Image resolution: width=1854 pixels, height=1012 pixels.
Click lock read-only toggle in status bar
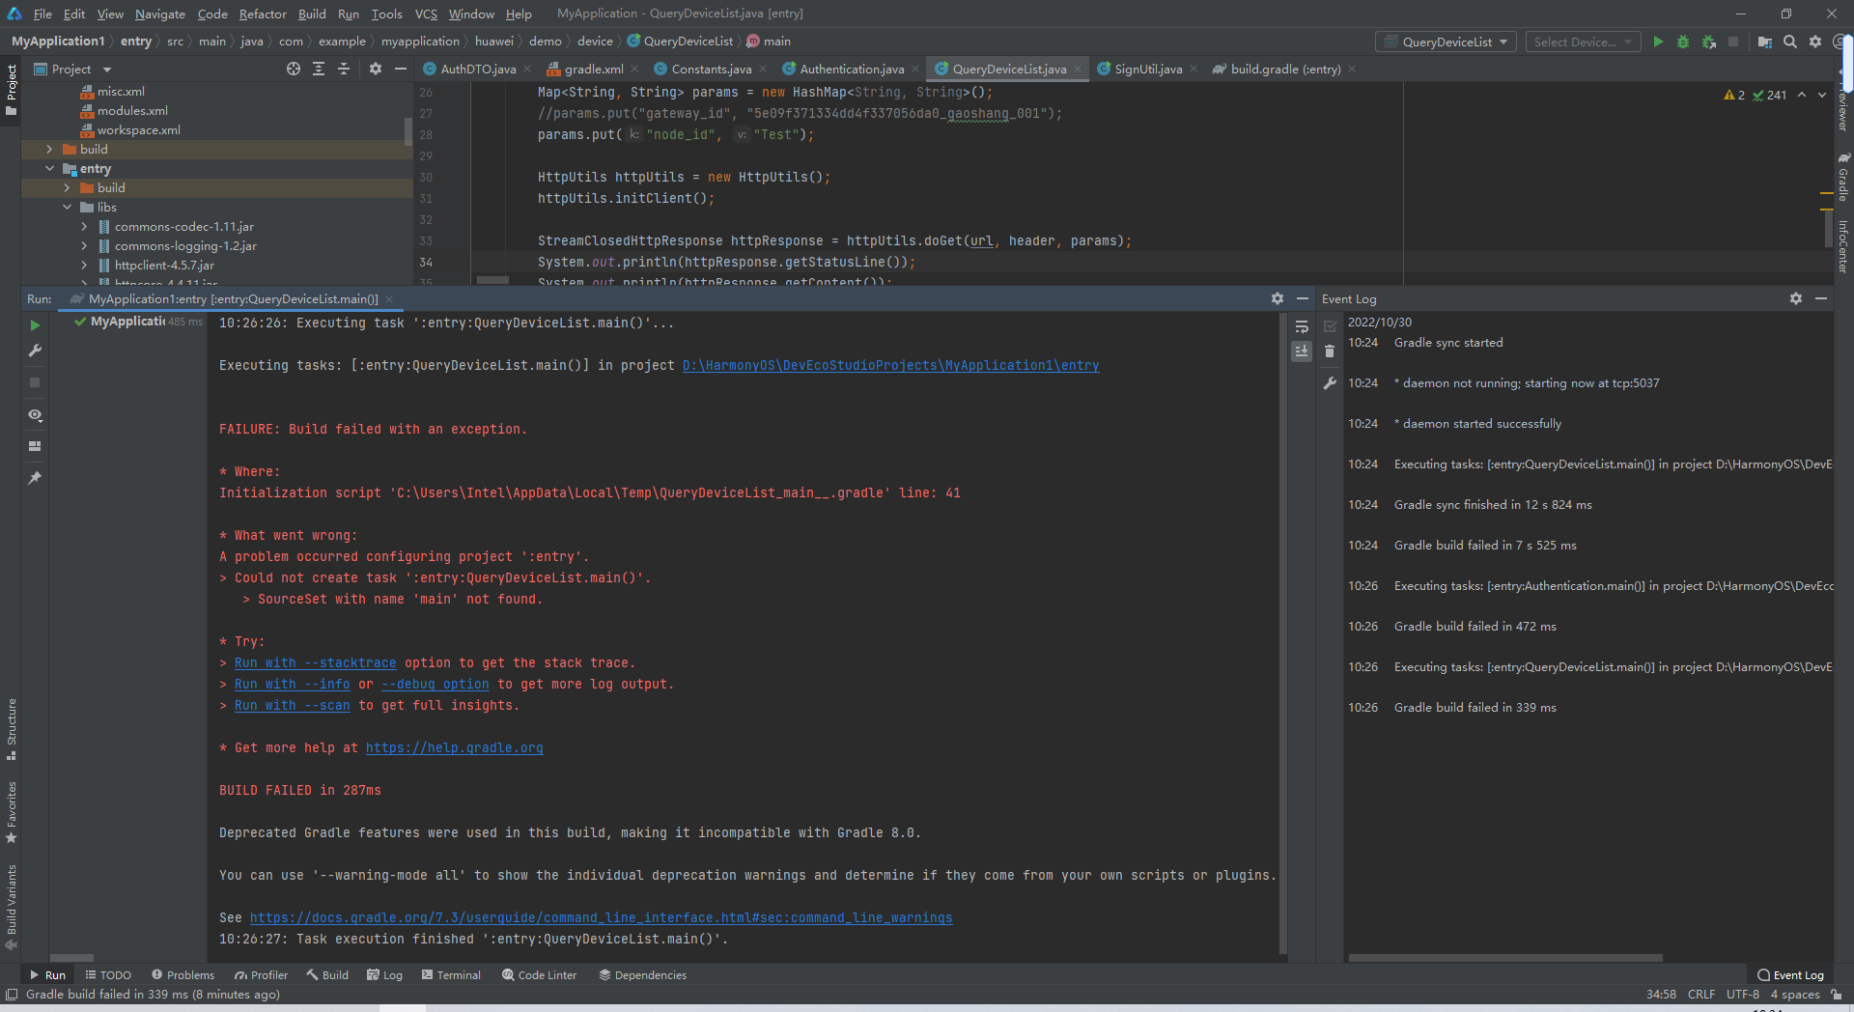click(x=1836, y=994)
